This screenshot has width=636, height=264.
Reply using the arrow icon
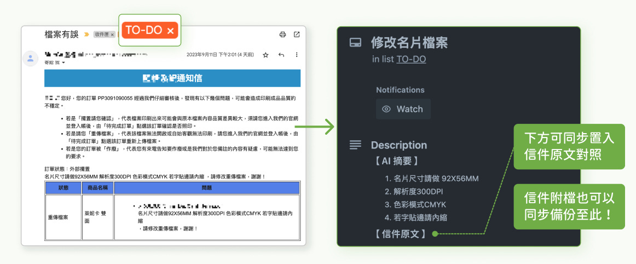coord(281,55)
